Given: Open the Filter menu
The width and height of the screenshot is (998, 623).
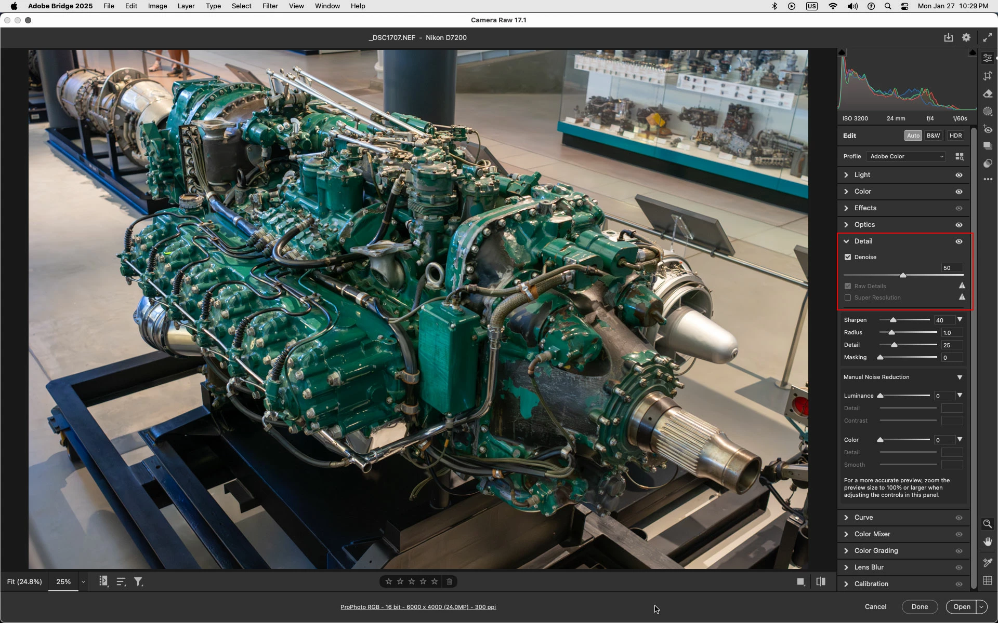Looking at the screenshot, I should click(270, 6).
